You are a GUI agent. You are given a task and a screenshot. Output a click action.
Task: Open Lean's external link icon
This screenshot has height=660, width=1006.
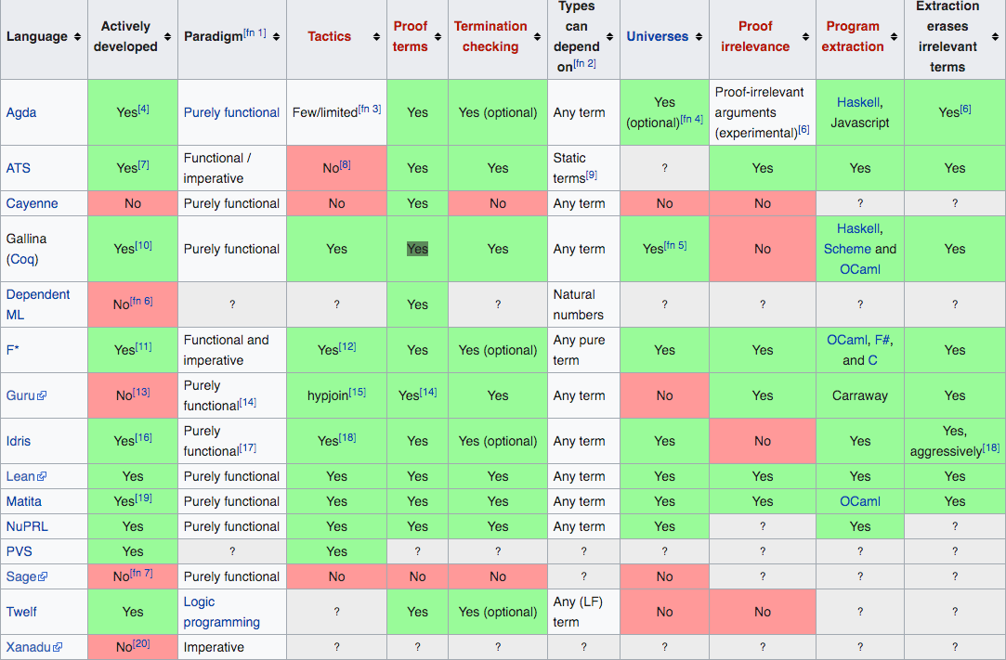(x=43, y=475)
